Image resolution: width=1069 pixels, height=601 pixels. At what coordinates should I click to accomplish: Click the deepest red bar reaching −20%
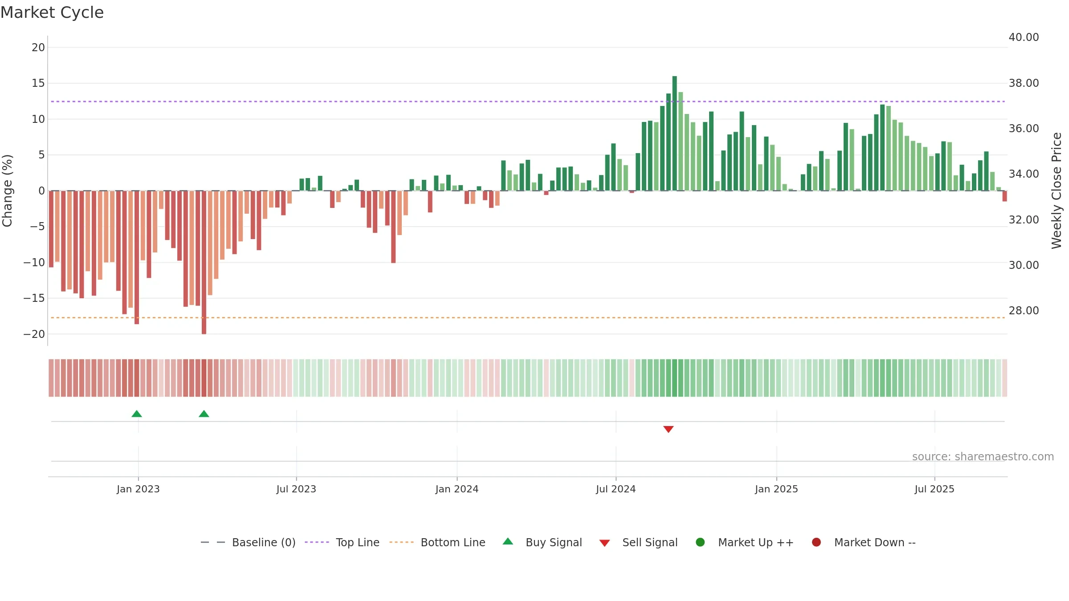(x=204, y=262)
